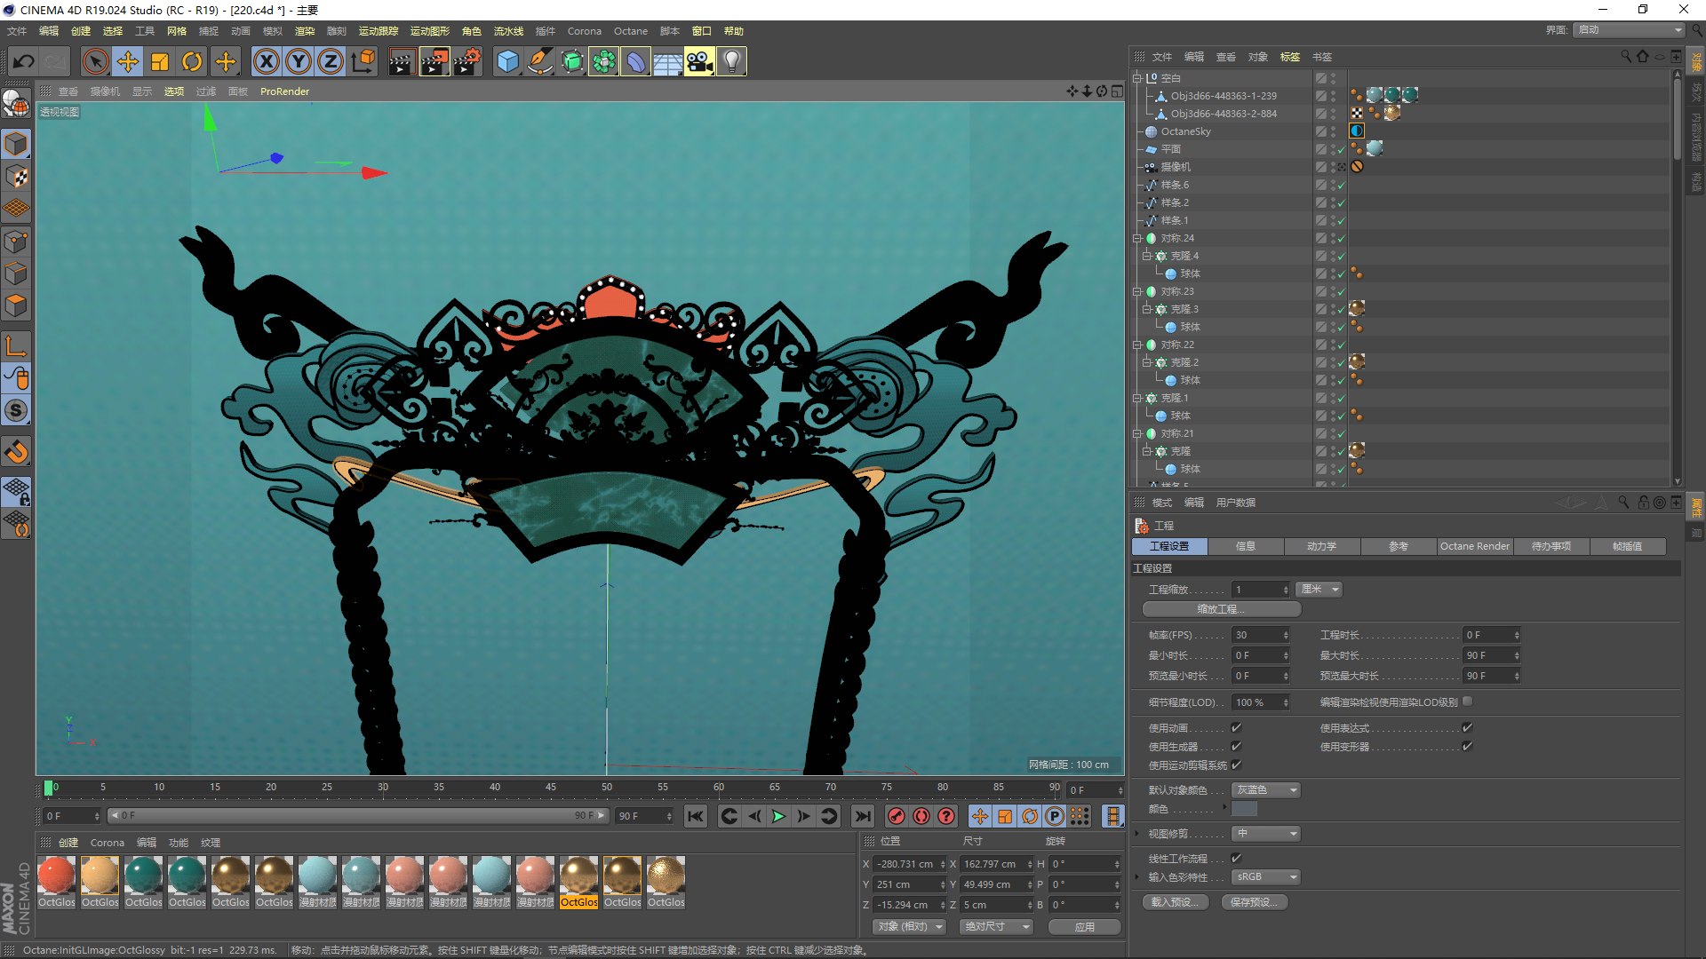This screenshot has height=959, width=1706.
Task: Toggle the 使用表达式 checkbox
Action: (x=1467, y=727)
